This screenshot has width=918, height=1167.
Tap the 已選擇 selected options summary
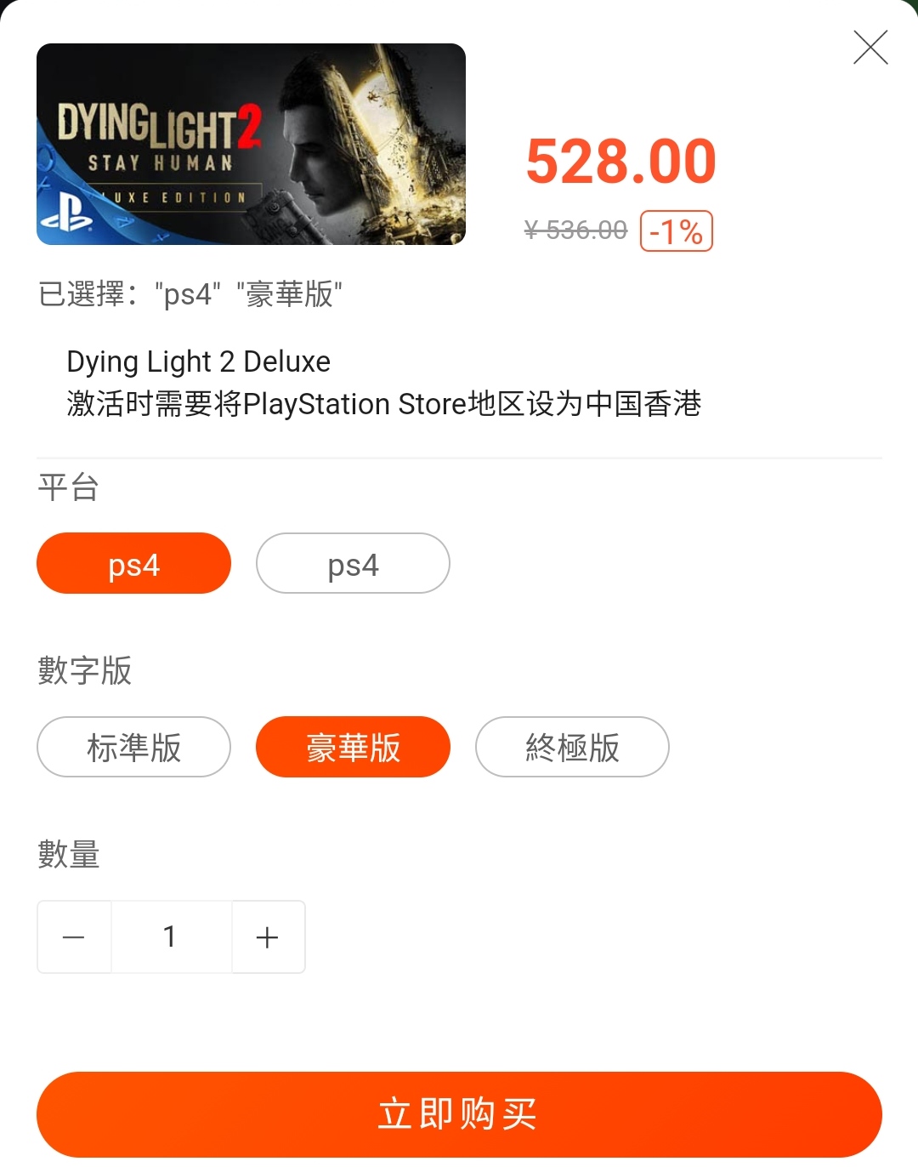[x=190, y=294]
